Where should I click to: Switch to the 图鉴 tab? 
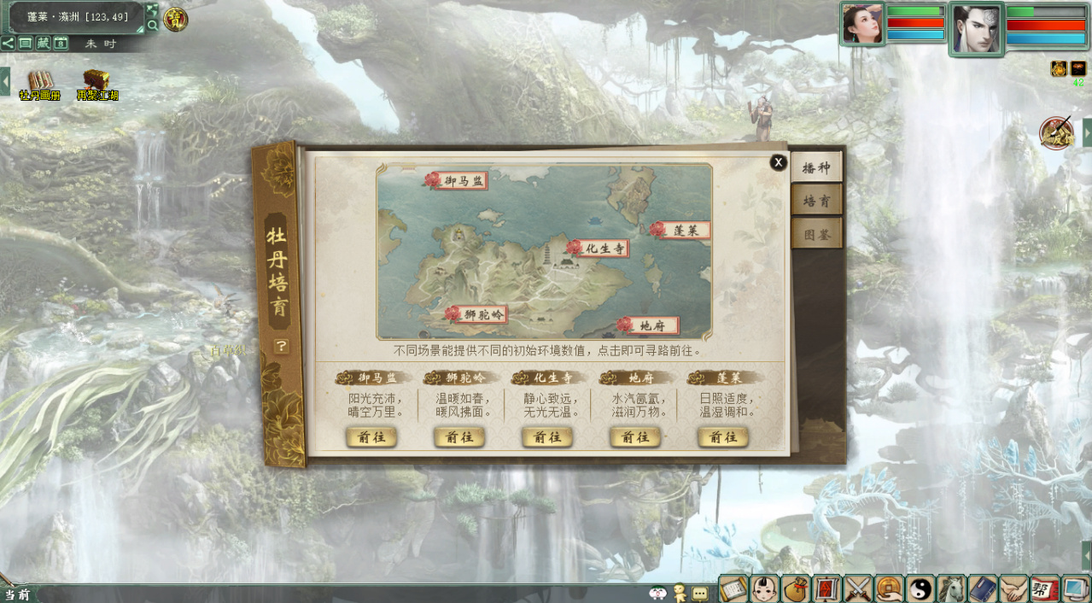pyautogui.click(x=816, y=233)
